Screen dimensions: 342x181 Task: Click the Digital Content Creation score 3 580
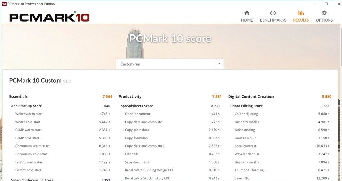327,97
